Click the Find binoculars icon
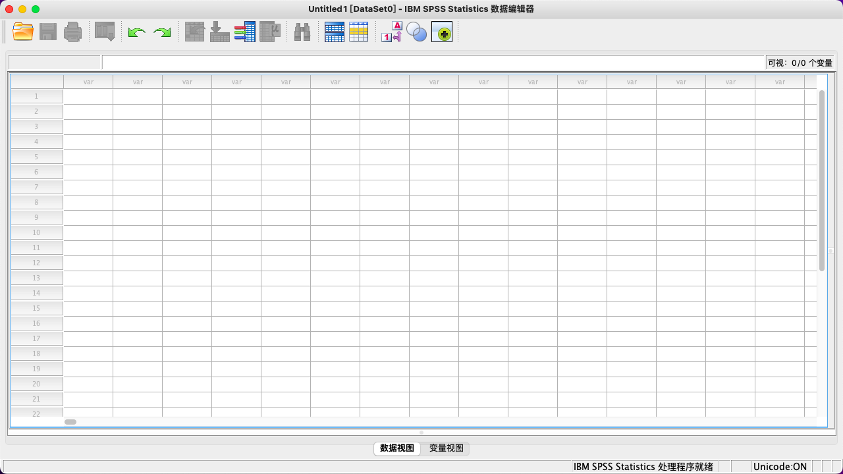Viewport: 843px width, 474px height. click(x=302, y=32)
